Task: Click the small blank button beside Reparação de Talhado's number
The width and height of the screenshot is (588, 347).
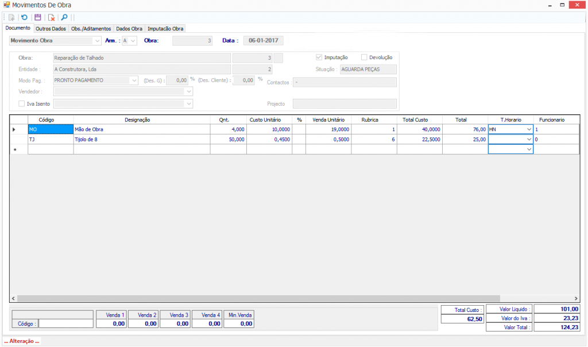Action: (278, 58)
